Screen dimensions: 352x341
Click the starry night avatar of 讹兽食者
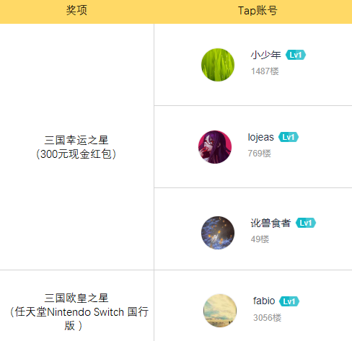click(x=218, y=233)
